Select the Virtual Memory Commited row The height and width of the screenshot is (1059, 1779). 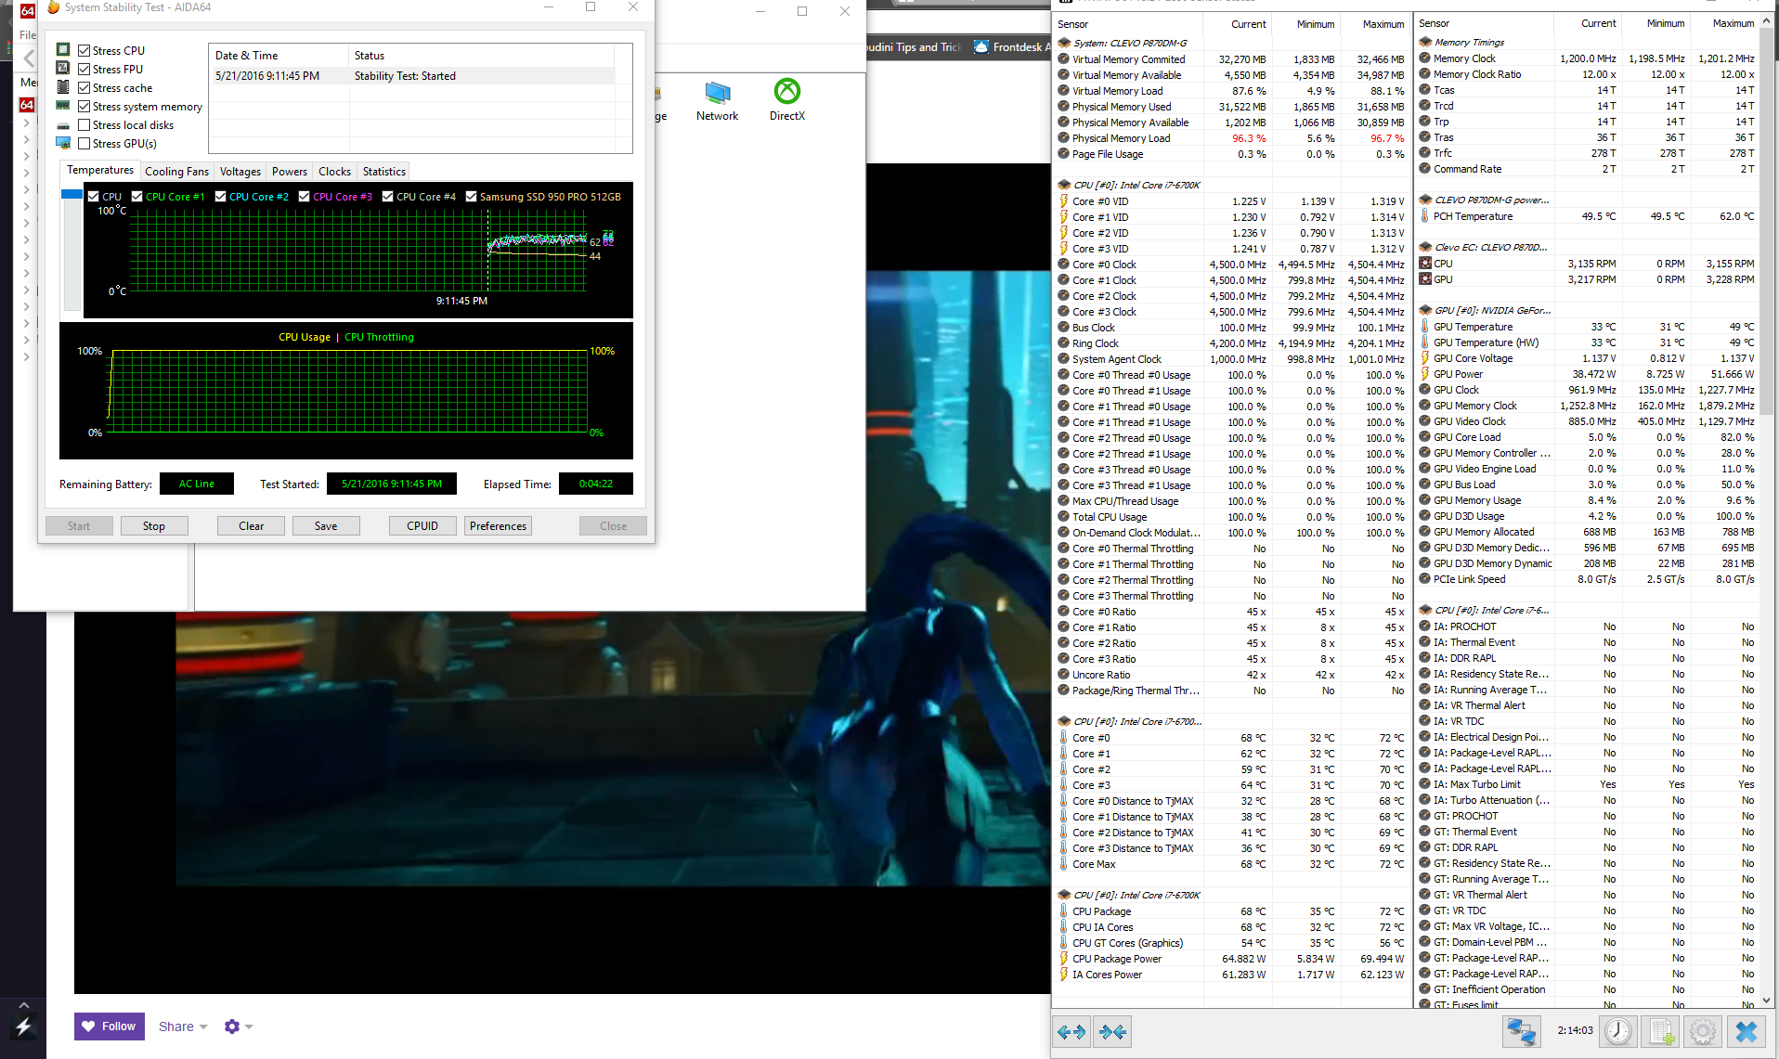(x=1231, y=59)
